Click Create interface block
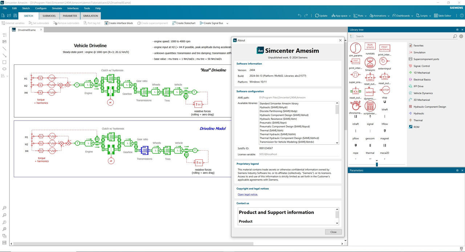Screen dimensions: 465x252 [x=119, y=23]
